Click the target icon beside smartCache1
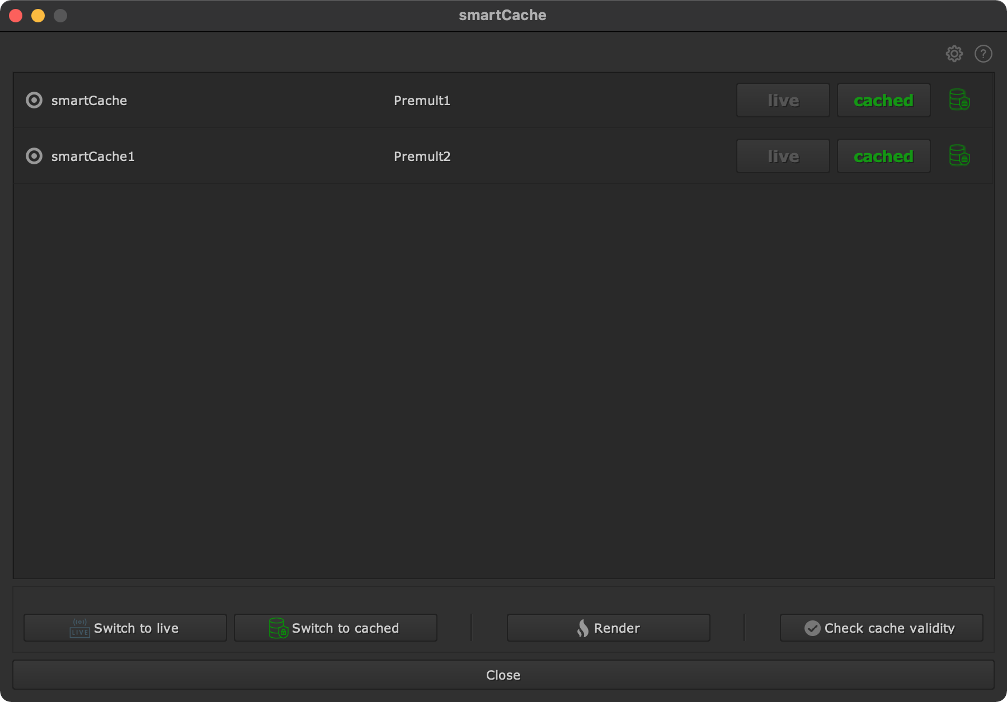1007x702 pixels. point(34,156)
